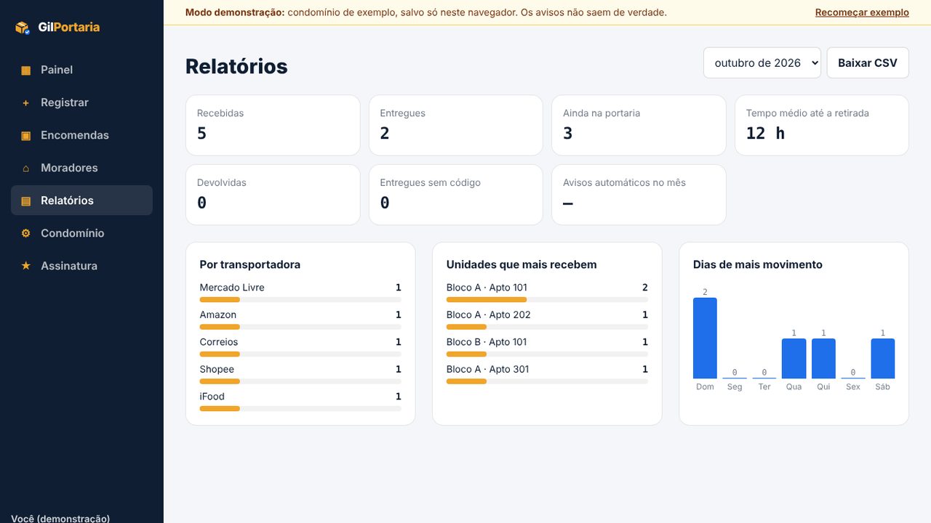Click the Baixar CSV button
The image size is (931, 523).
[x=868, y=63]
